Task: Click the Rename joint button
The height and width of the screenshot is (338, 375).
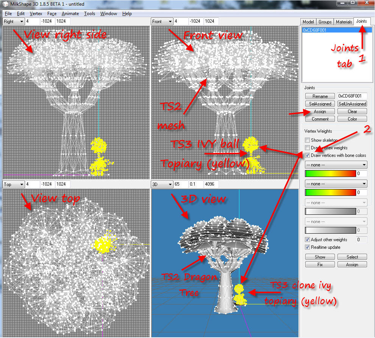Action: (x=320, y=96)
